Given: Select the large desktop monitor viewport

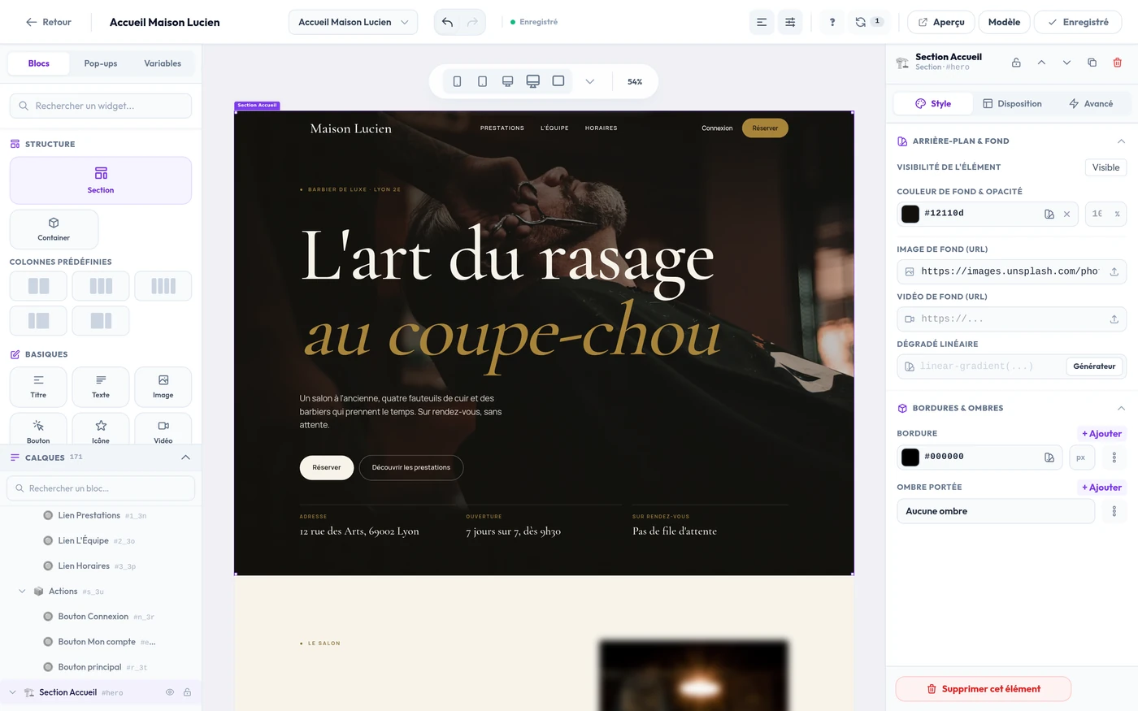Looking at the screenshot, I should tap(533, 81).
